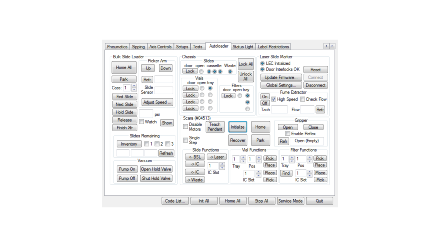The width and height of the screenshot is (440, 247).
Task: Click the Tach input field
Action: coord(279,109)
